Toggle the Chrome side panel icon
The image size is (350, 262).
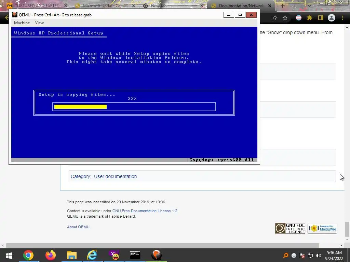(x=321, y=18)
